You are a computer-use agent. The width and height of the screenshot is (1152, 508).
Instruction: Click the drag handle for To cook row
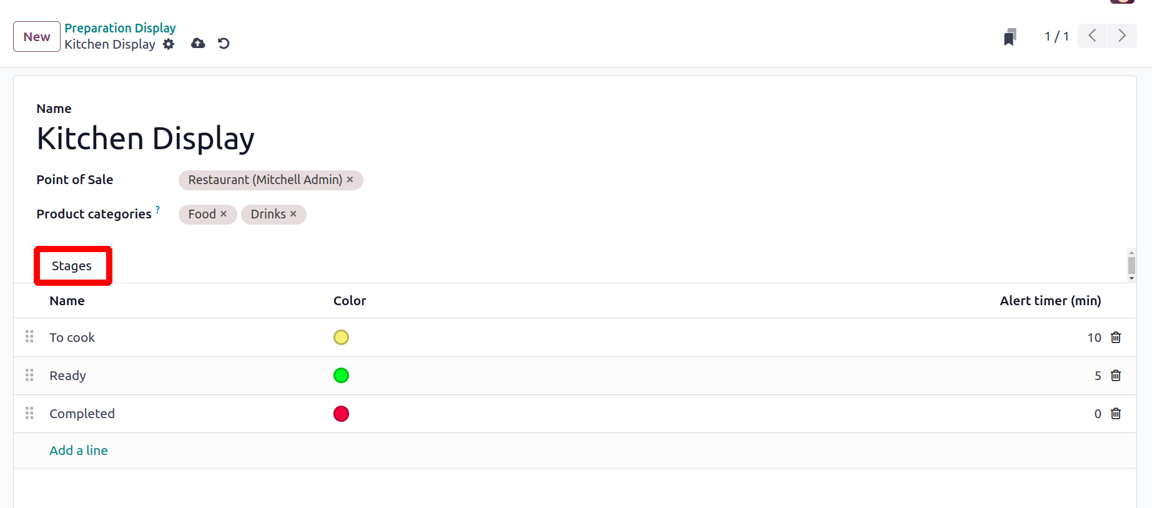[29, 337]
